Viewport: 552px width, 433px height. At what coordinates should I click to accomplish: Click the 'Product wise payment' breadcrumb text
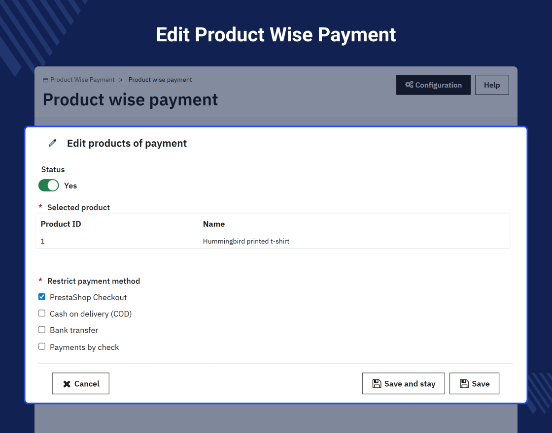[160, 80]
